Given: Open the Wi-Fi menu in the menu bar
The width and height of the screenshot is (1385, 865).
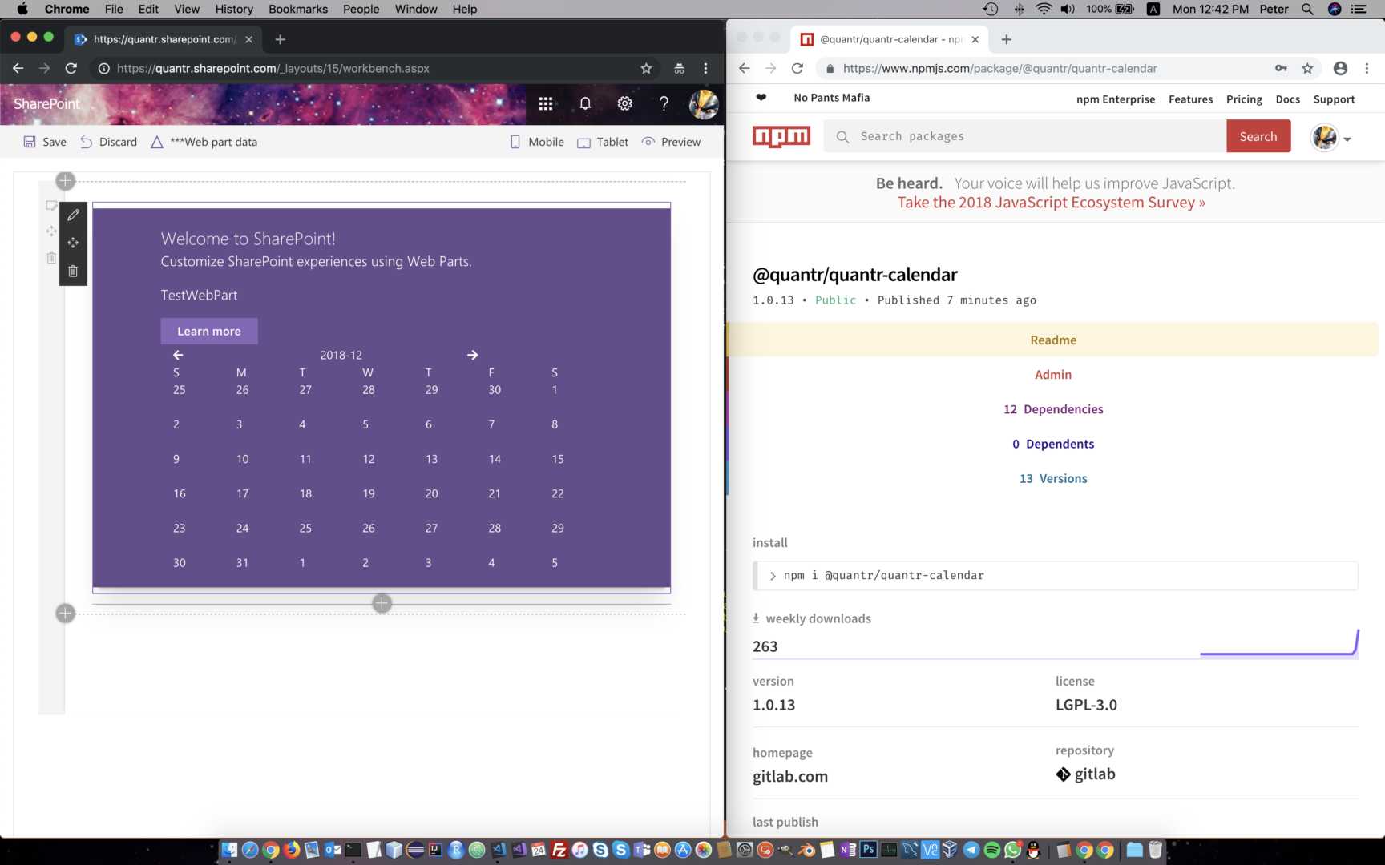Looking at the screenshot, I should tap(1042, 9).
